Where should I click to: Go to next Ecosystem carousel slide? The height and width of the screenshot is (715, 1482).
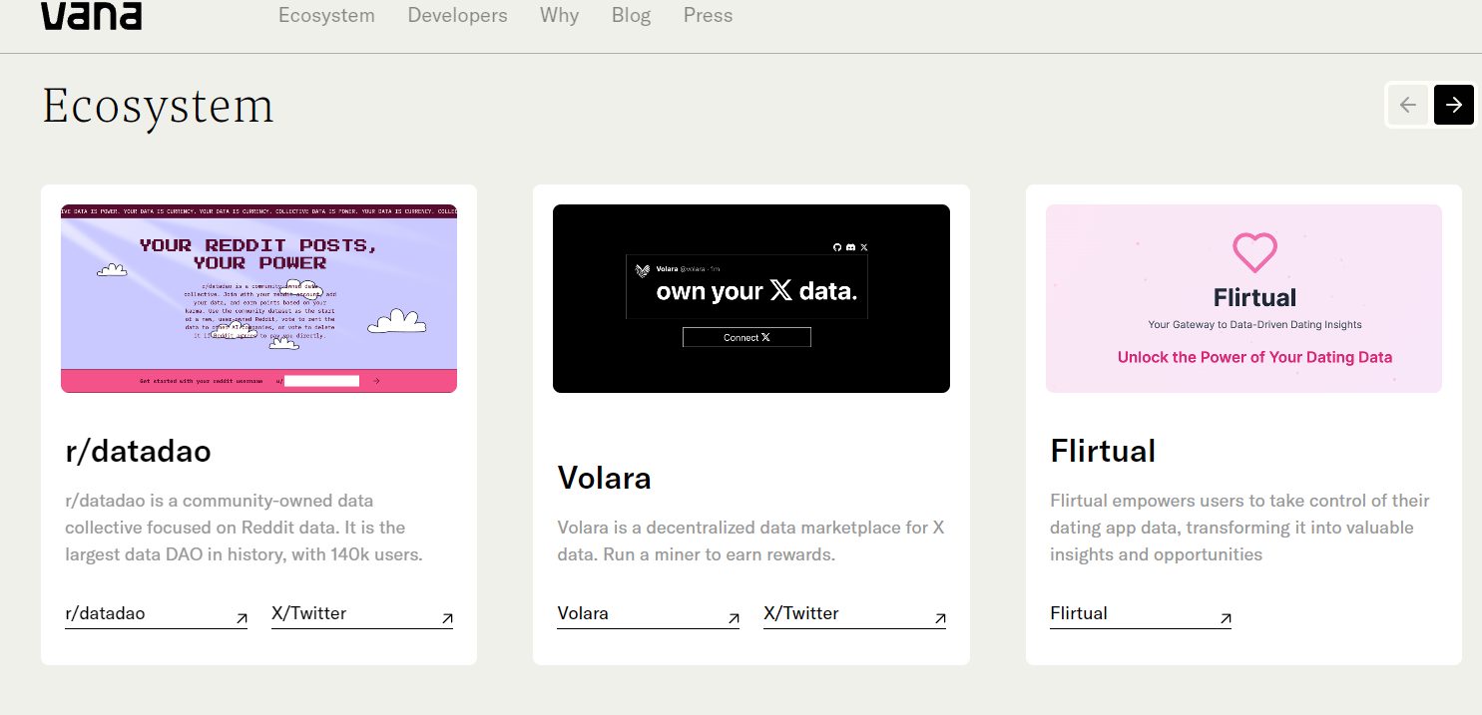(x=1453, y=105)
